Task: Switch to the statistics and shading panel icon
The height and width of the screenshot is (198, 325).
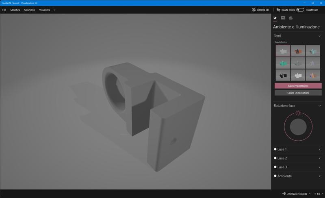Action: point(283,18)
